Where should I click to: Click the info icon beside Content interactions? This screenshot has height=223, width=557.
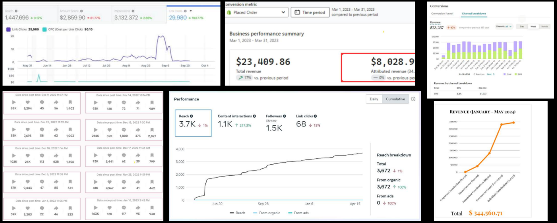pyautogui.click(x=254, y=116)
